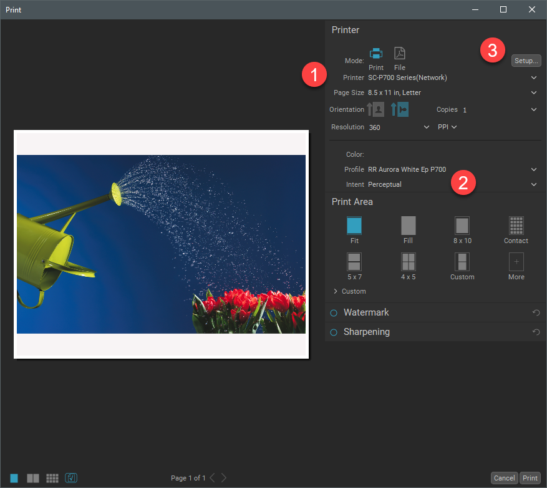Choose portrait orientation icon
This screenshot has width=547, height=488.
376,110
